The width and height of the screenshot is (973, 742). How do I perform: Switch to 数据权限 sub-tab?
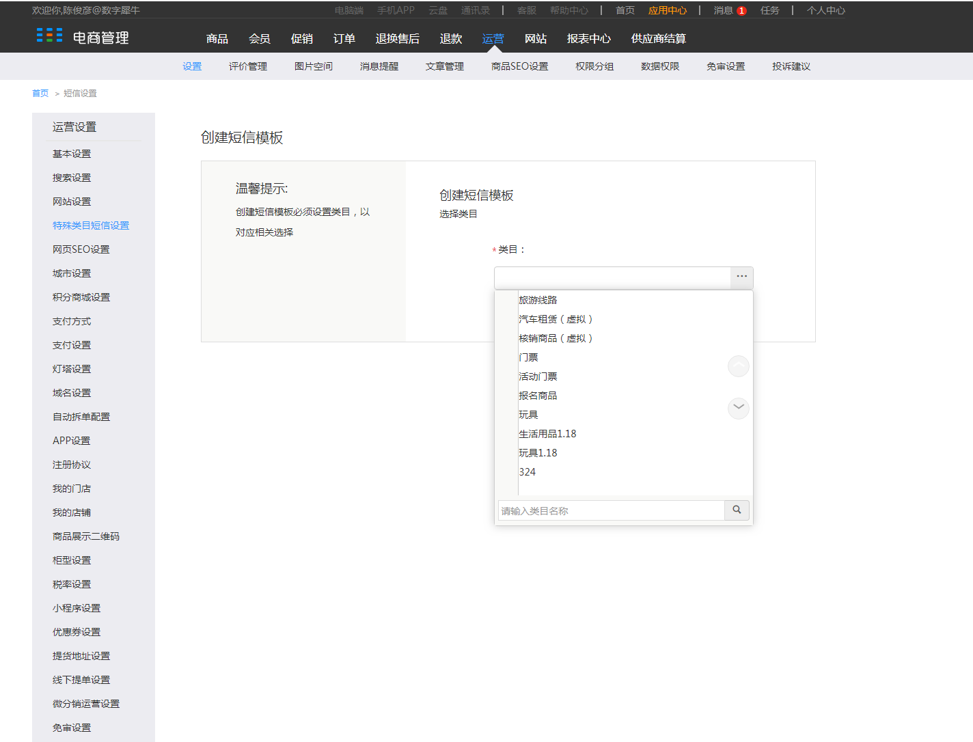click(660, 66)
